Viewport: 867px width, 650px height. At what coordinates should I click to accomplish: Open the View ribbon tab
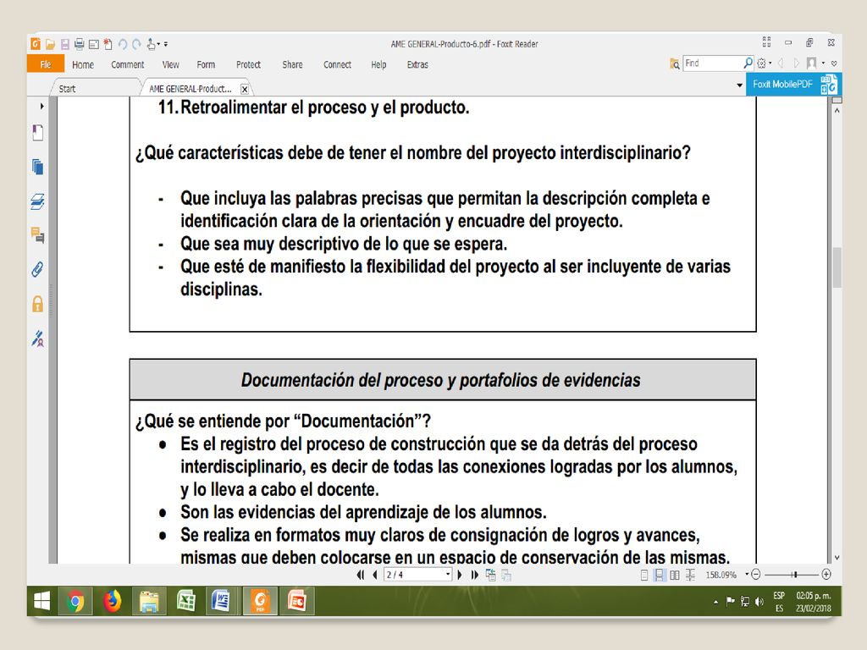click(x=171, y=64)
